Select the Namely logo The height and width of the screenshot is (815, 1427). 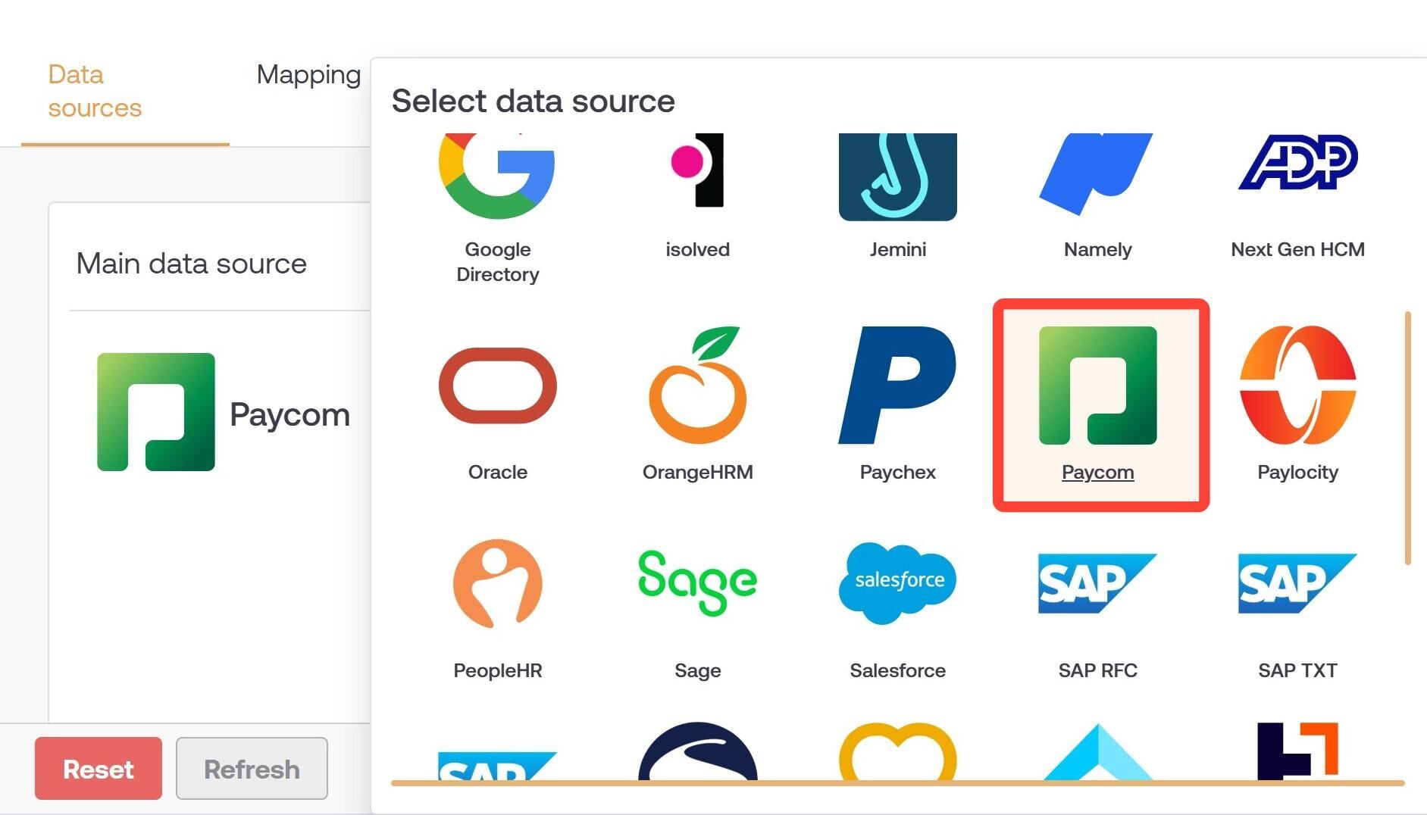click(1097, 175)
